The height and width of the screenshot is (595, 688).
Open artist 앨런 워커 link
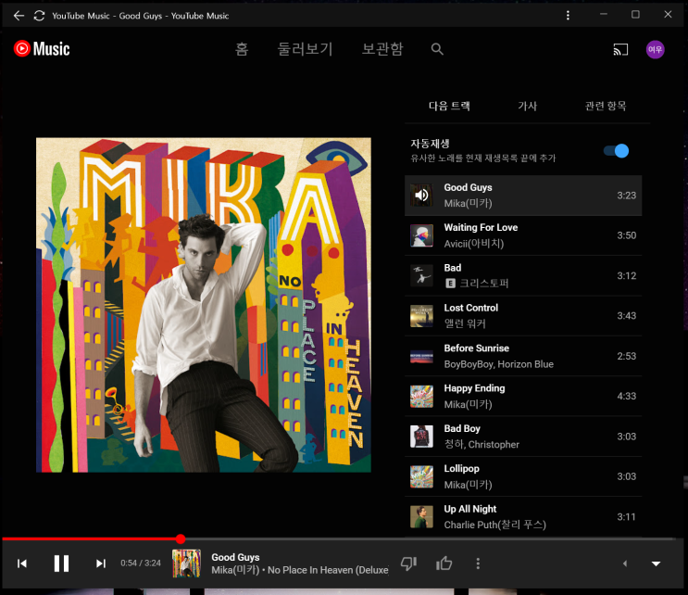tap(465, 323)
